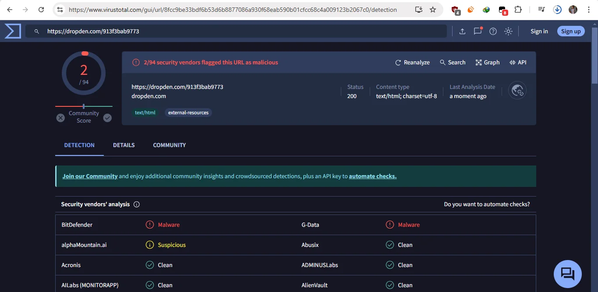
Task: Switch to the DETECTION tab
Action: point(79,145)
